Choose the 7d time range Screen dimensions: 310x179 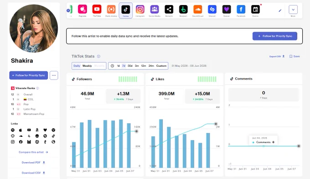click(124, 66)
